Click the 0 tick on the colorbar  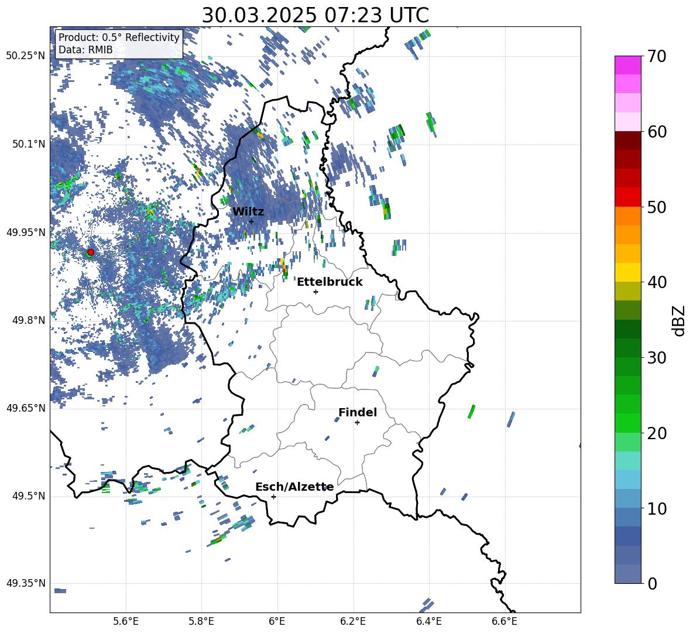tap(652, 583)
